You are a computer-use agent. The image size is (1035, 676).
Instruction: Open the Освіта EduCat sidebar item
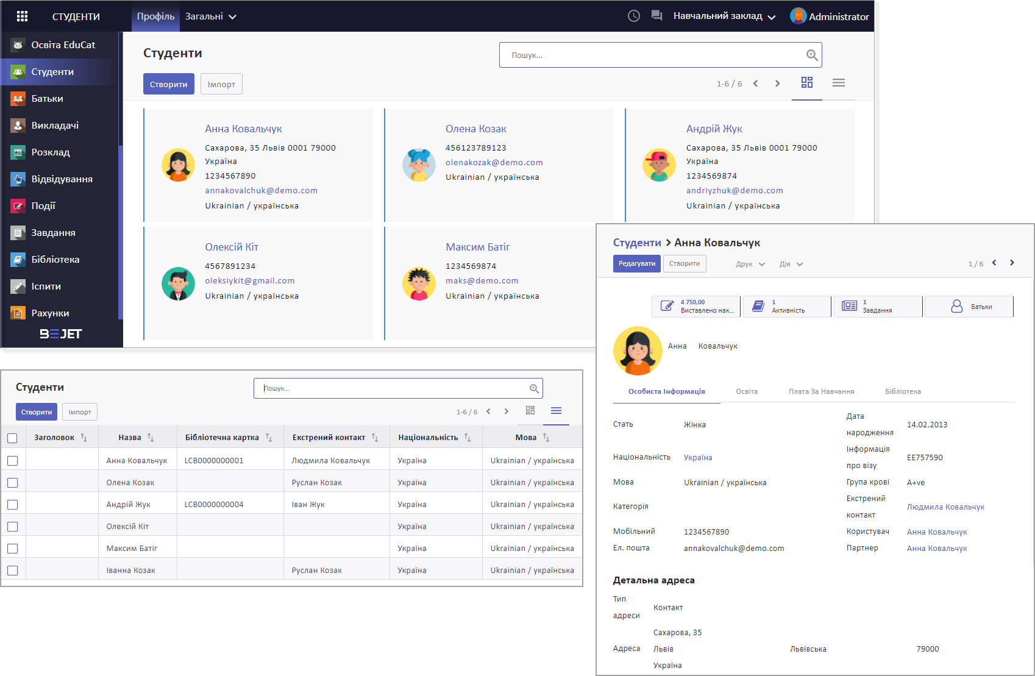tap(60, 45)
